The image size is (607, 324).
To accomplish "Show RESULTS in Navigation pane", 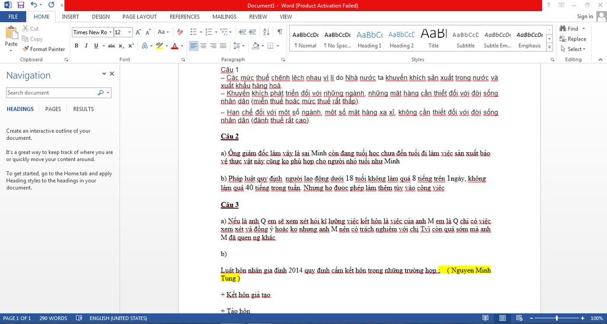I will point(83,109).
